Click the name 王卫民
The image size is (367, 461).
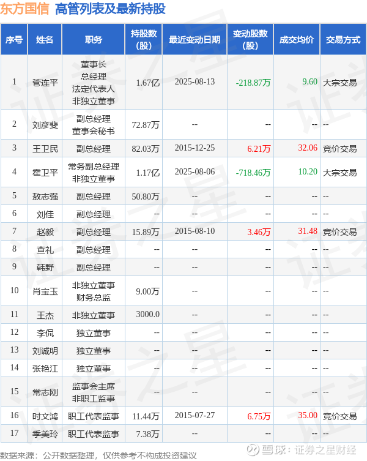pos(45,149)
